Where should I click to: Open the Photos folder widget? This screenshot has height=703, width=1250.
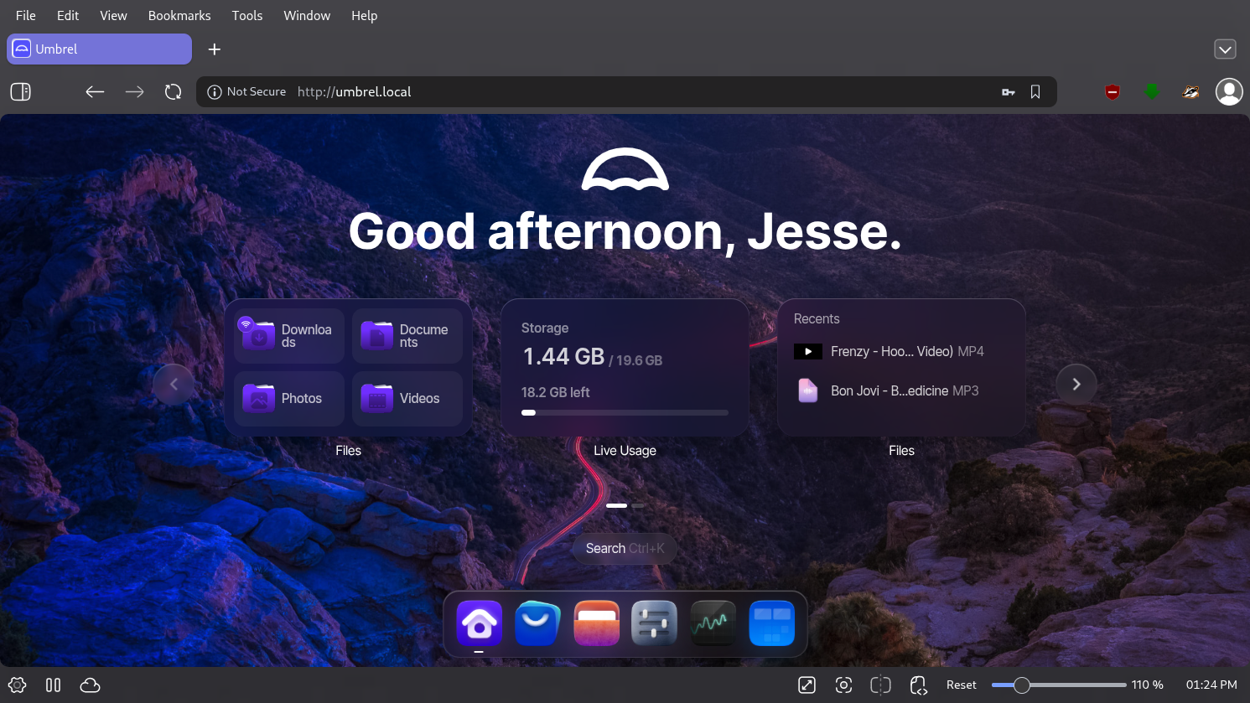289,399
